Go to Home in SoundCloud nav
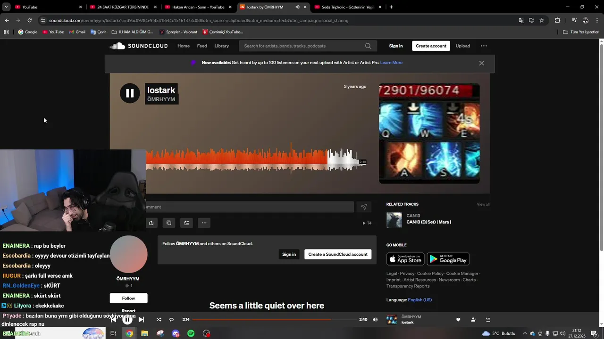Screen dimensions: 604x339 (184, 46)
